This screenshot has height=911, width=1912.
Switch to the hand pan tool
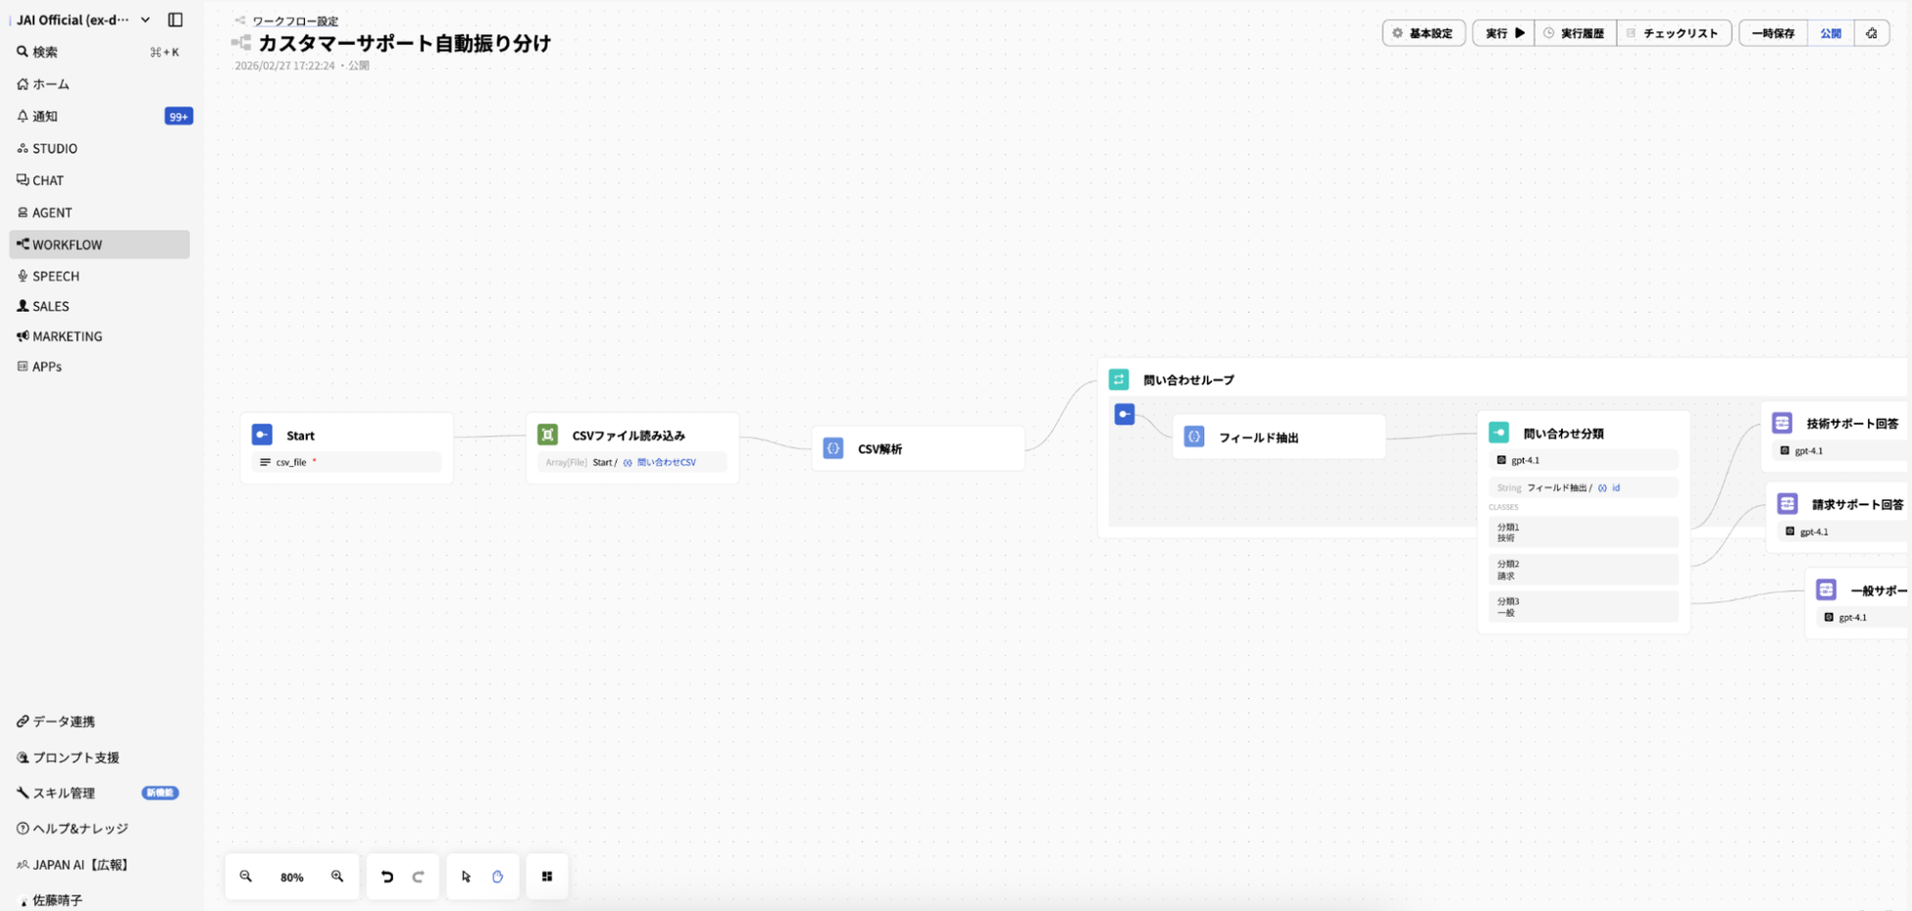tap(498, 877)
